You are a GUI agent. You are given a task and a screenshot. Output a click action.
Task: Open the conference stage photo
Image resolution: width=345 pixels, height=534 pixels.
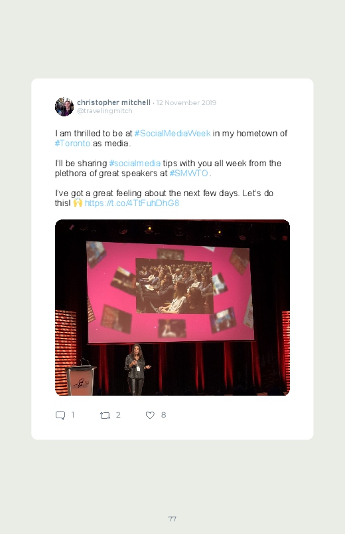click(172, 307)
